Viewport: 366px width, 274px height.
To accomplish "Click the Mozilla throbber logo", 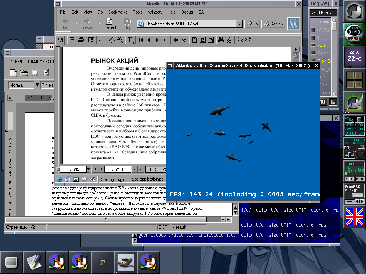I will coord(293,24).
